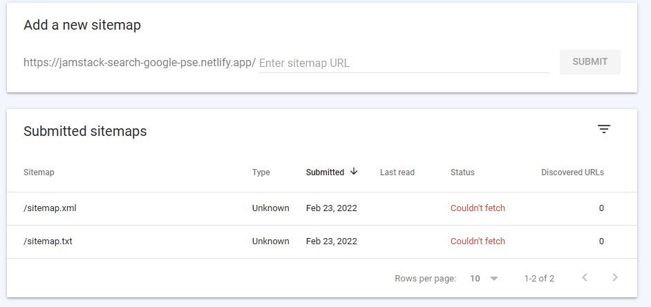Sort by Last read column header

397,172
